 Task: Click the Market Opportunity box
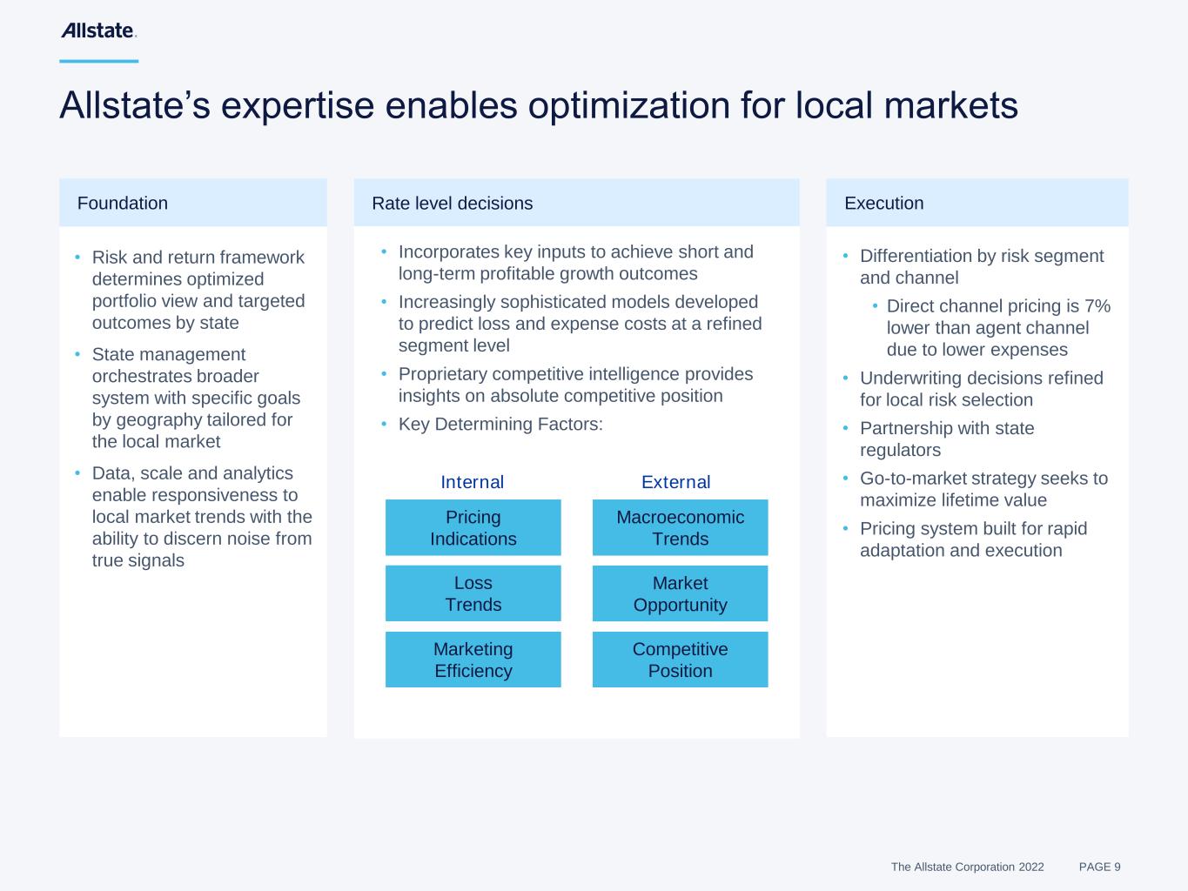680,593
